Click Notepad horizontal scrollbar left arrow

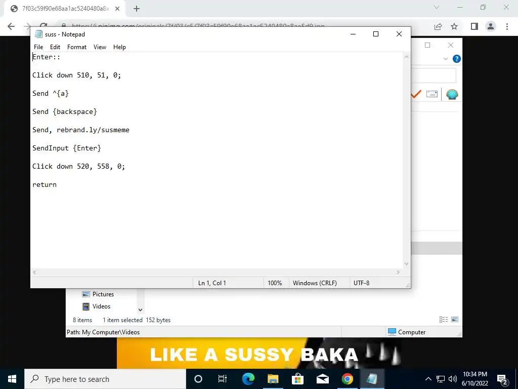[34, 272]
